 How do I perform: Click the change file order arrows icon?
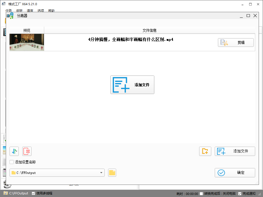pyautogui.click(x=14, y=151)
